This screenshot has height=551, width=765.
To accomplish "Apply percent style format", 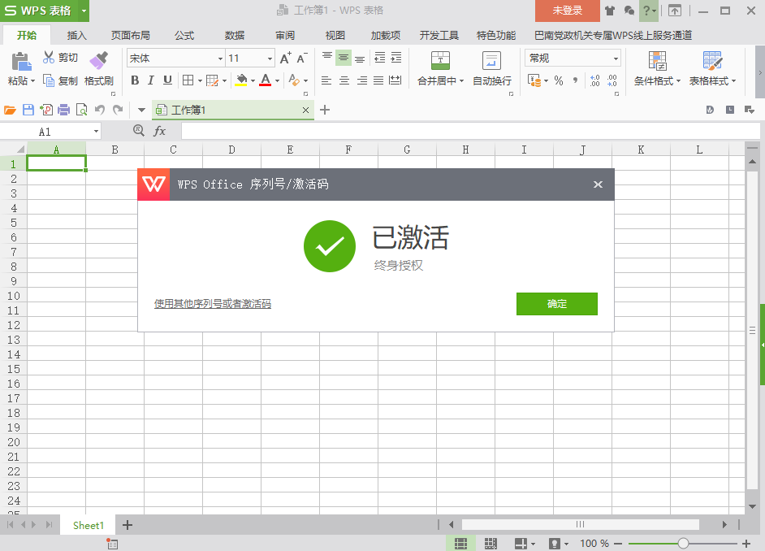I will [x=559, y=80].
